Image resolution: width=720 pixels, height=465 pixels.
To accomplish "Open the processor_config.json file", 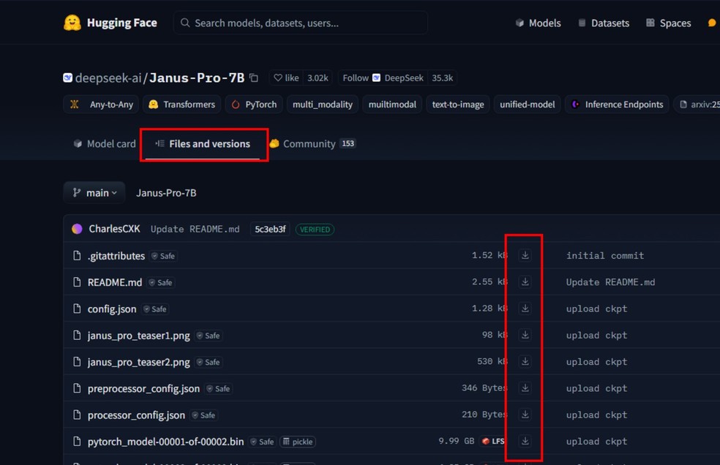I will click(136, 415).
